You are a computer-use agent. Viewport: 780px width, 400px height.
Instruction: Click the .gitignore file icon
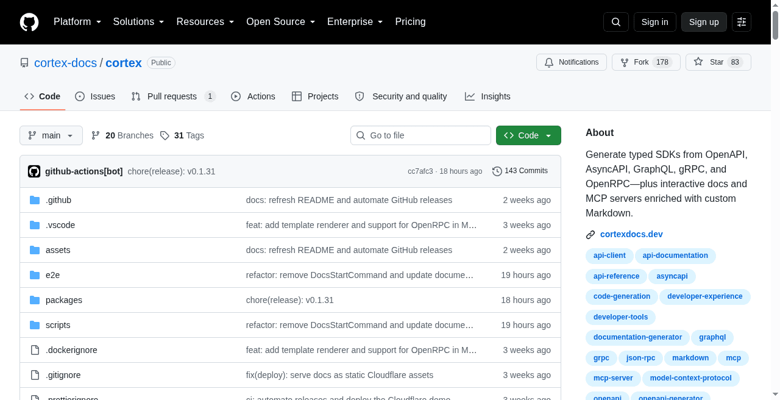(x=35, y=375)
